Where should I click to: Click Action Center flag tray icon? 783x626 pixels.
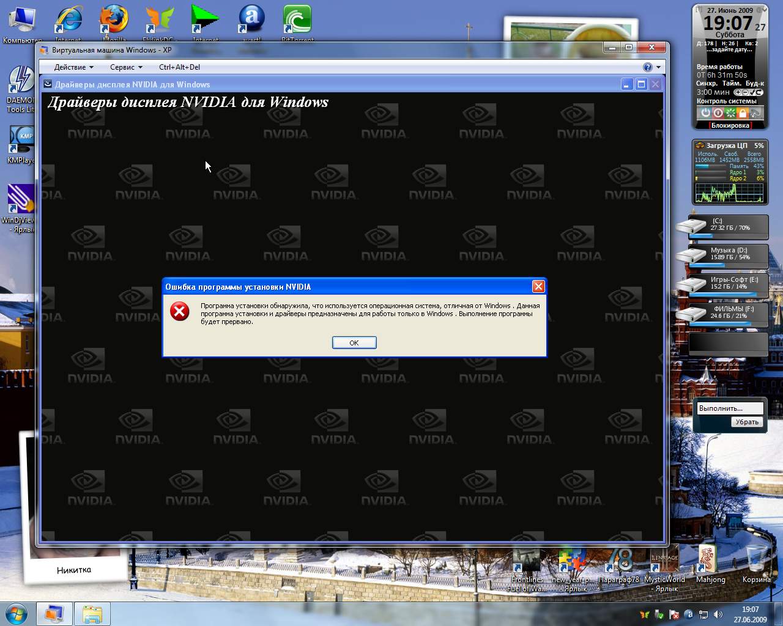(674, 614)
